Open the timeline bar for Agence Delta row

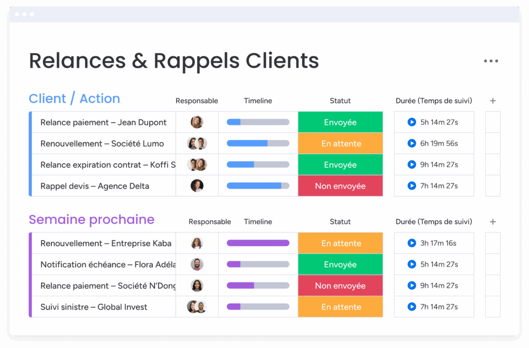pyautogui.click(x=258, y=186)
